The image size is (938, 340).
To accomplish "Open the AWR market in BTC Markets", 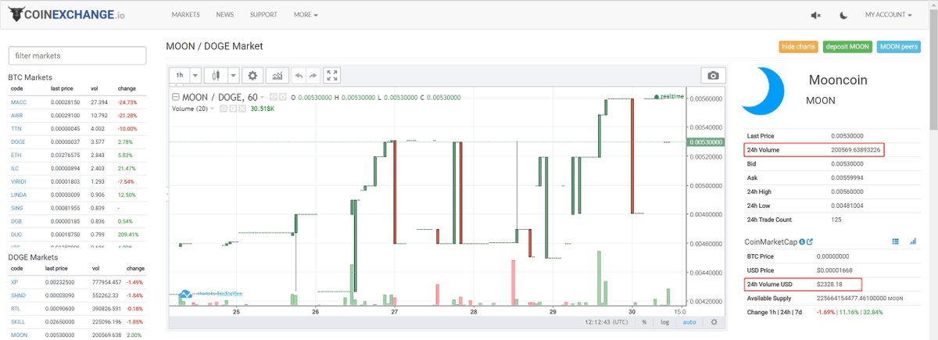I will pos(17,116).
